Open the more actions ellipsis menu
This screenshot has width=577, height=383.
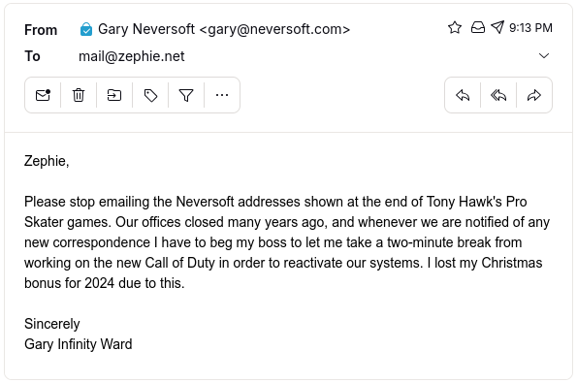click(x=222, y=95)
